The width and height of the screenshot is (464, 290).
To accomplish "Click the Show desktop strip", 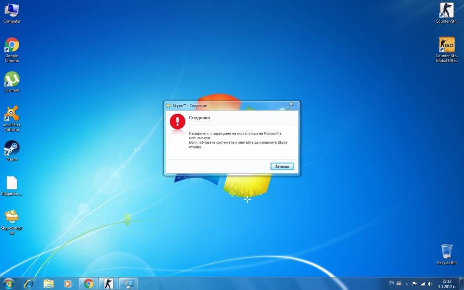I will pos(462,284).
